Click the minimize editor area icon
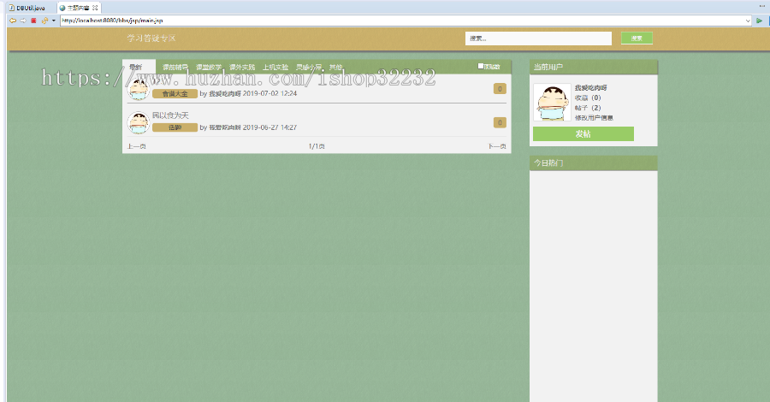Screen dimensions: 770x402 [x=762, y=6]
